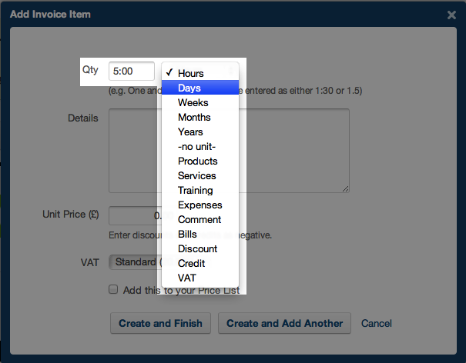Select Bills from the dropdown
This screenshot has height=363, width=466.
pyautogui.click(x=187, y=235)
